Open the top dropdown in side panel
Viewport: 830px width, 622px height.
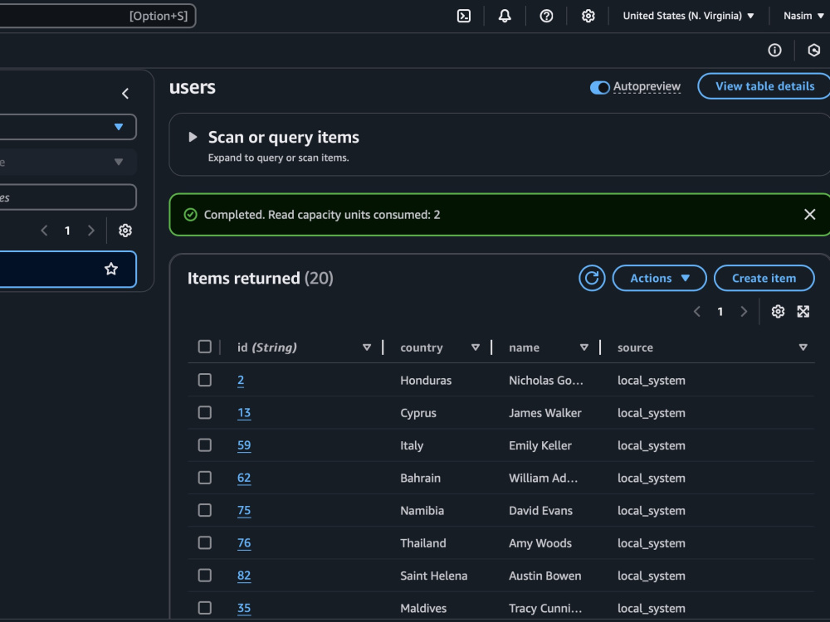pos(68,127)
